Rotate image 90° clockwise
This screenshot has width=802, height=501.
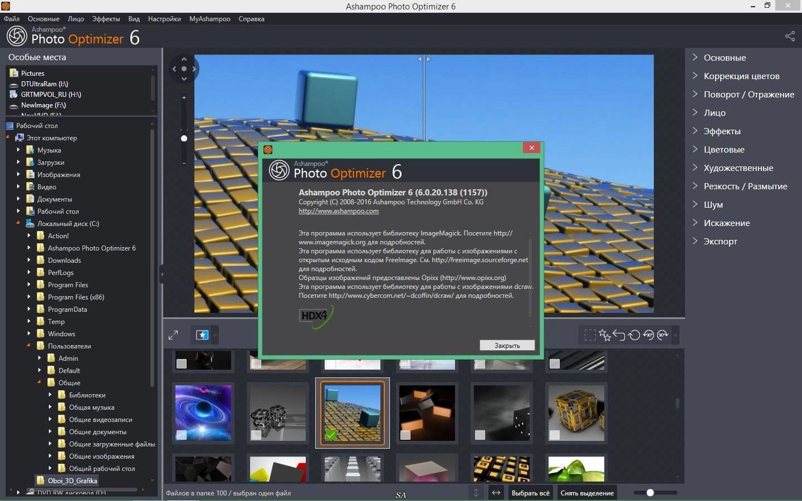[663, 335]
